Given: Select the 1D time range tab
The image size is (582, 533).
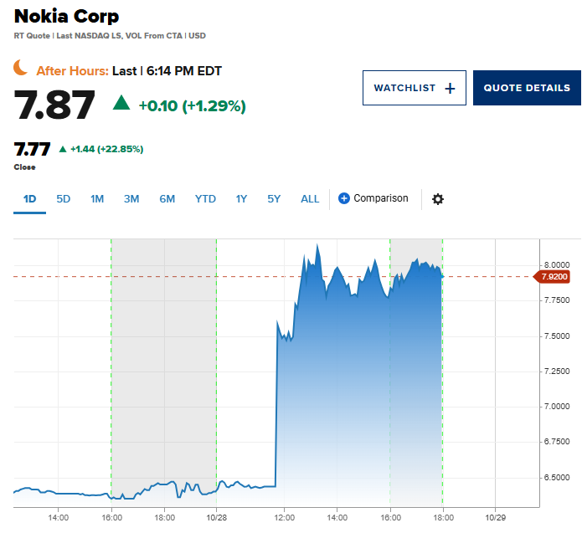Looking at the screenshot, I should [x=29, y=199].
